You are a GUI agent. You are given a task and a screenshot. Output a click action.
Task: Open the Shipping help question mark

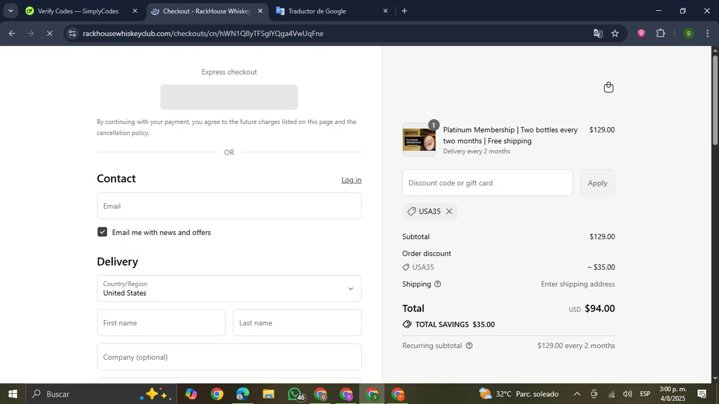(x=438, y=284)
